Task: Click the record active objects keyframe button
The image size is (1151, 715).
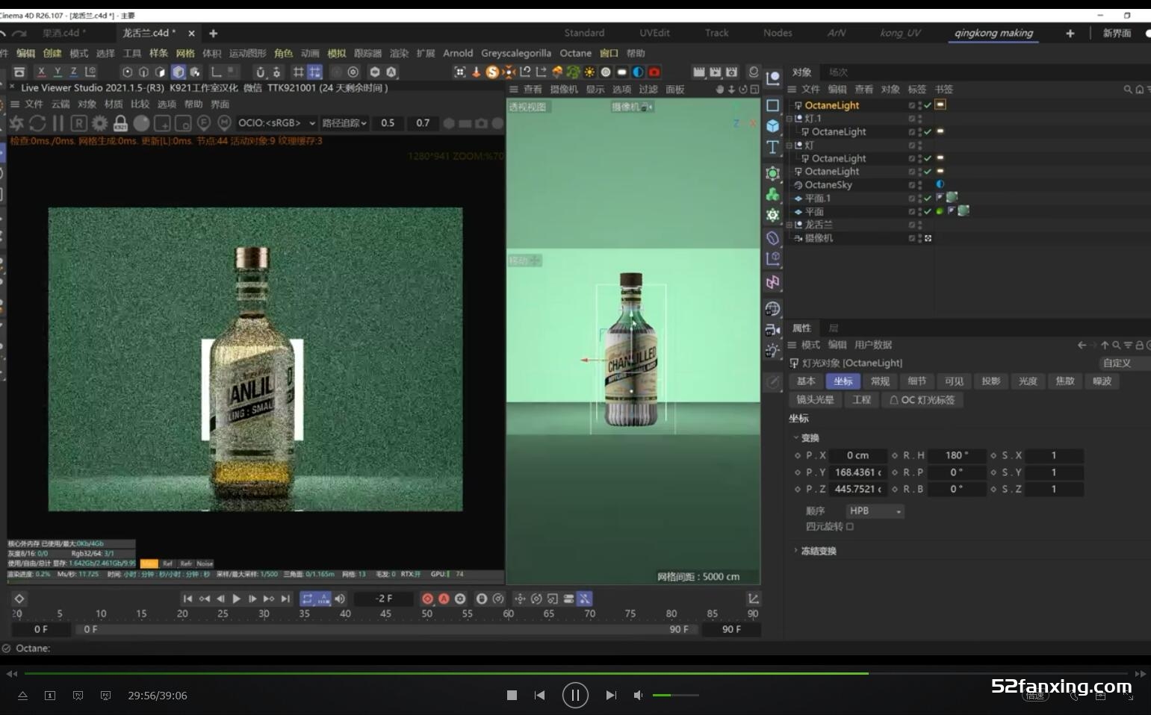Action: click(427, 599)
